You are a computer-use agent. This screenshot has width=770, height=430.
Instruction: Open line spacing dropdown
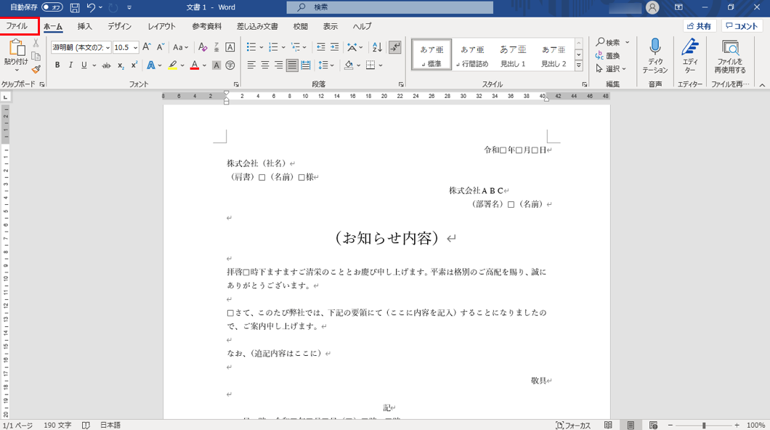pos(326,65)
